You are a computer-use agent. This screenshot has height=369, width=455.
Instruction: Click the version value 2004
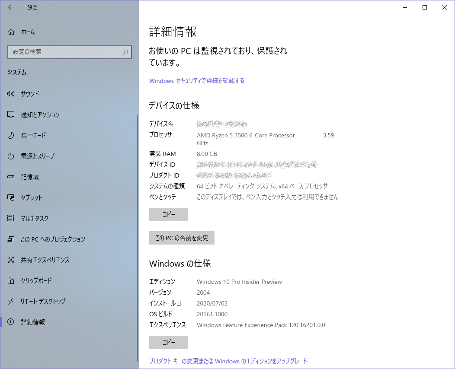203,293
